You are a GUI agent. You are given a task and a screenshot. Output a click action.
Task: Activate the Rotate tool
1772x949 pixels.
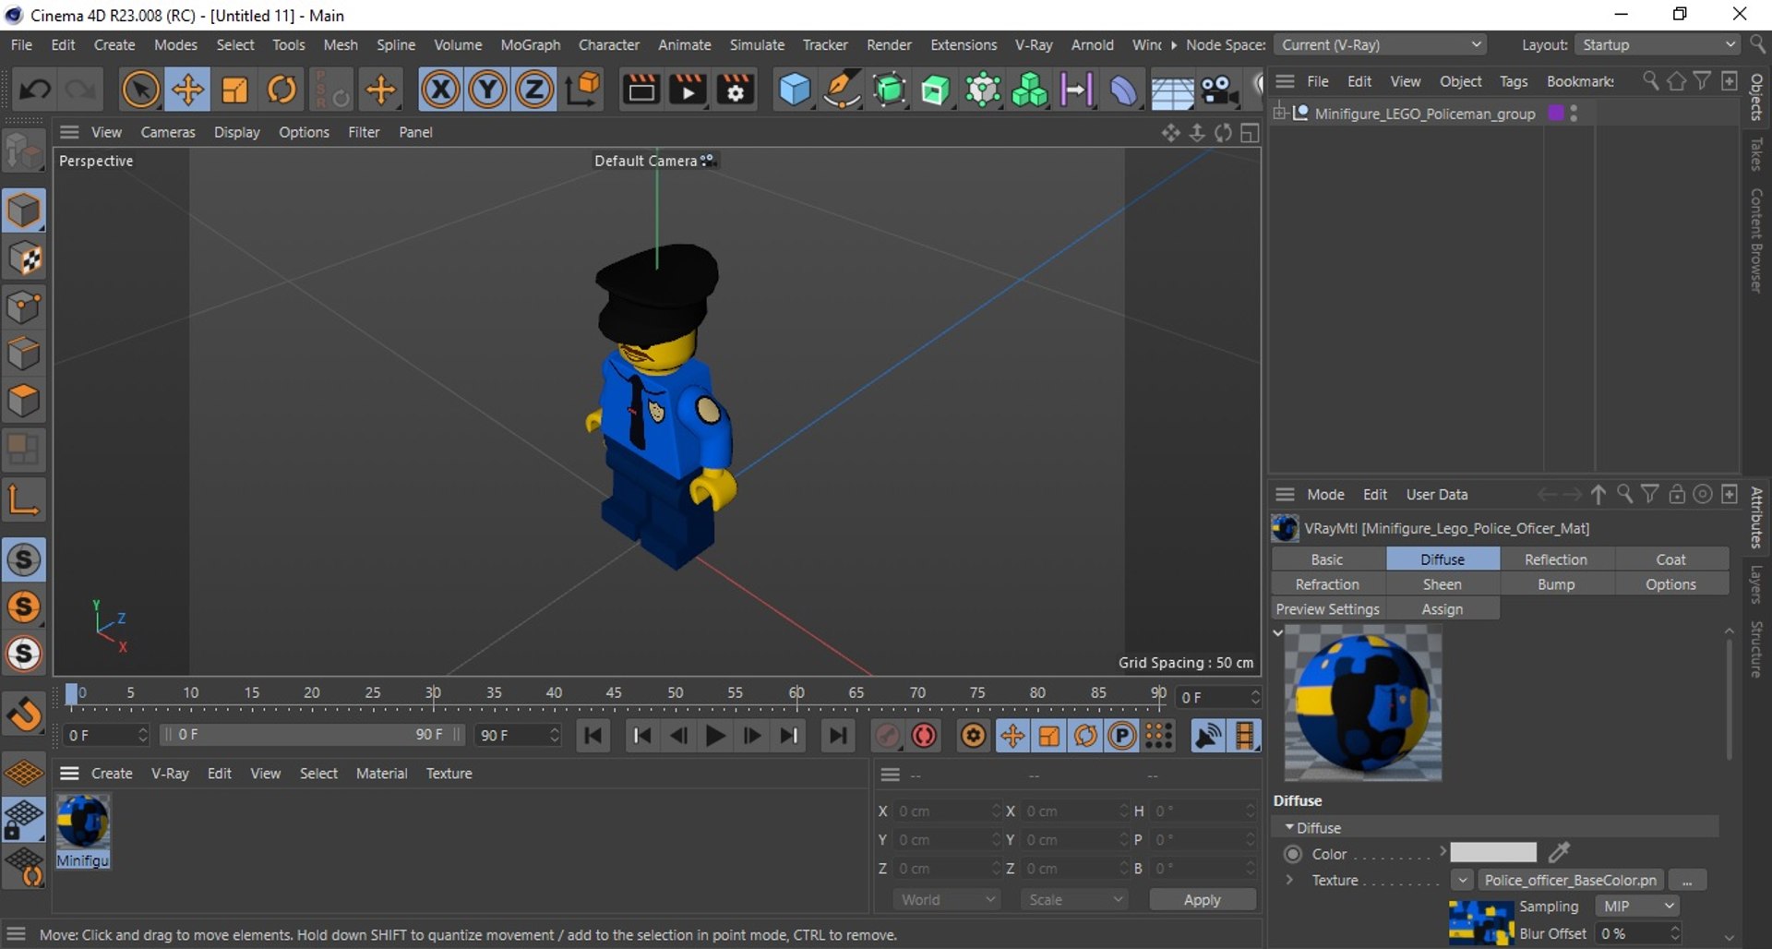tap(281, 90)
